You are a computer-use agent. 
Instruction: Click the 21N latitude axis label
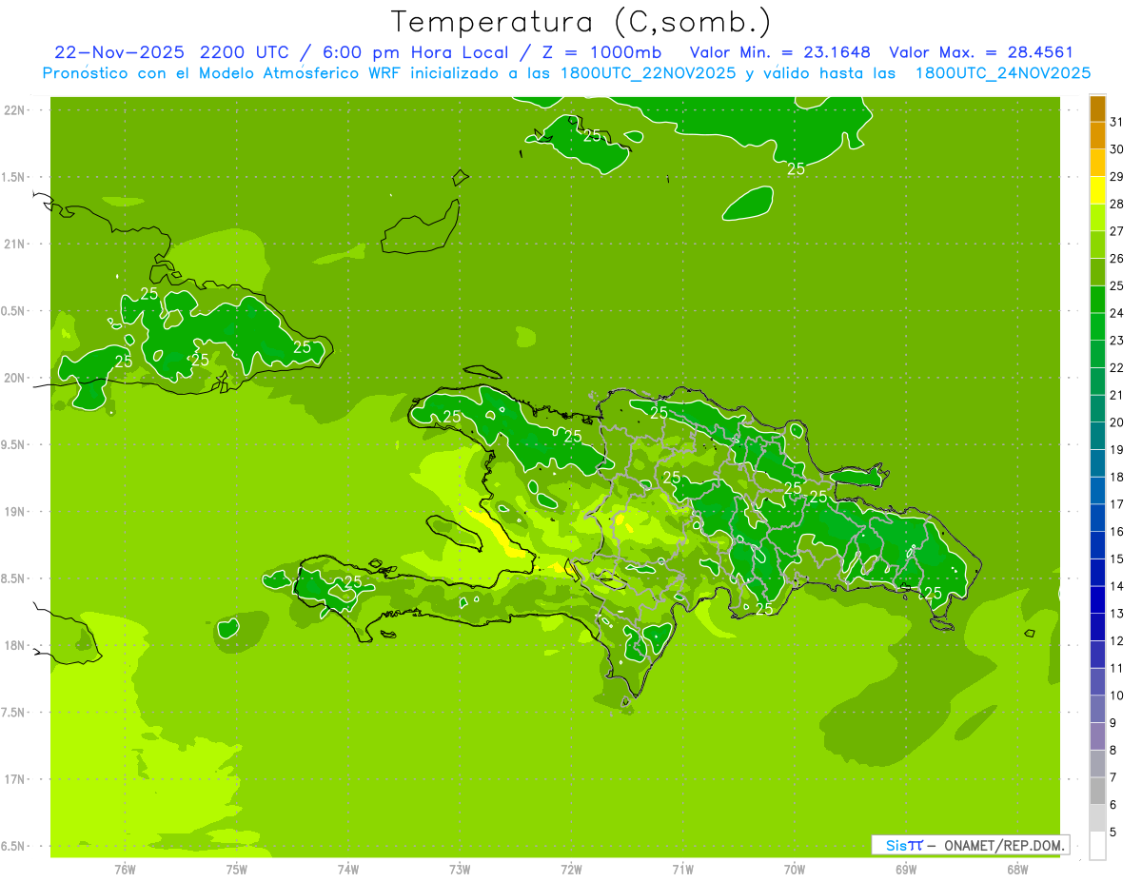15,244
